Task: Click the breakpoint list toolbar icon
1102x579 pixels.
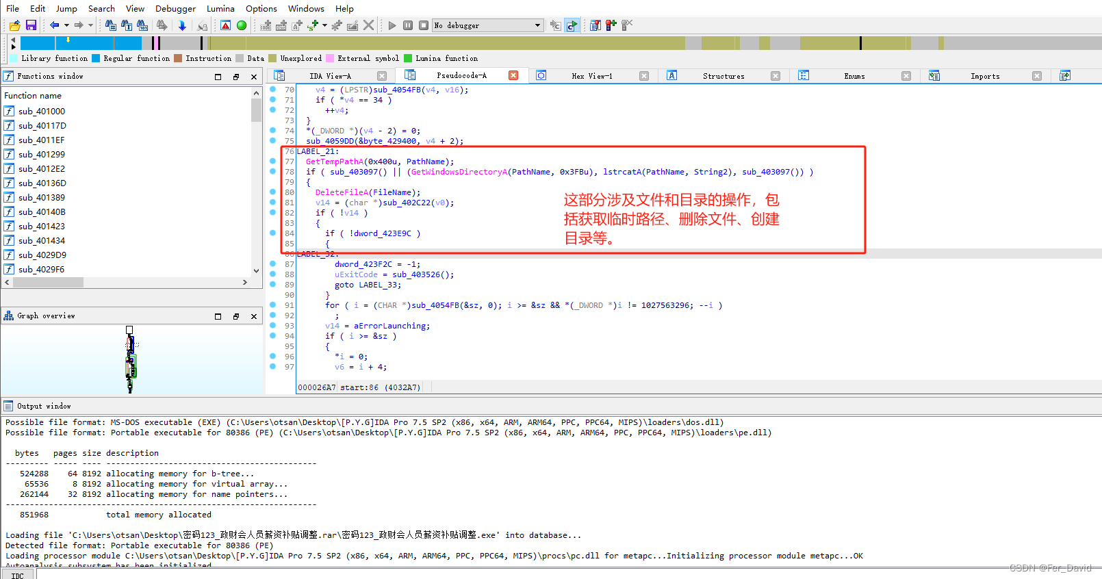Action: tap(595, 25)
